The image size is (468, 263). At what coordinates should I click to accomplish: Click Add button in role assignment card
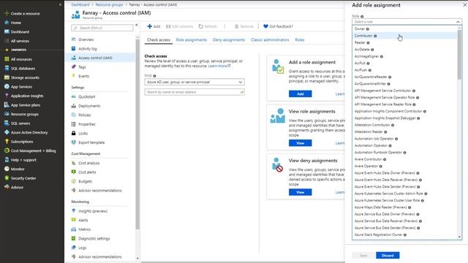(301, 94)
